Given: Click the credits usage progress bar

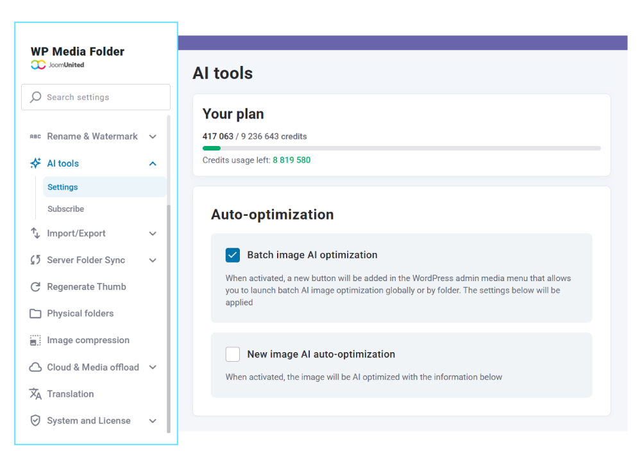Looking at the screenshot, I should 401,148.
